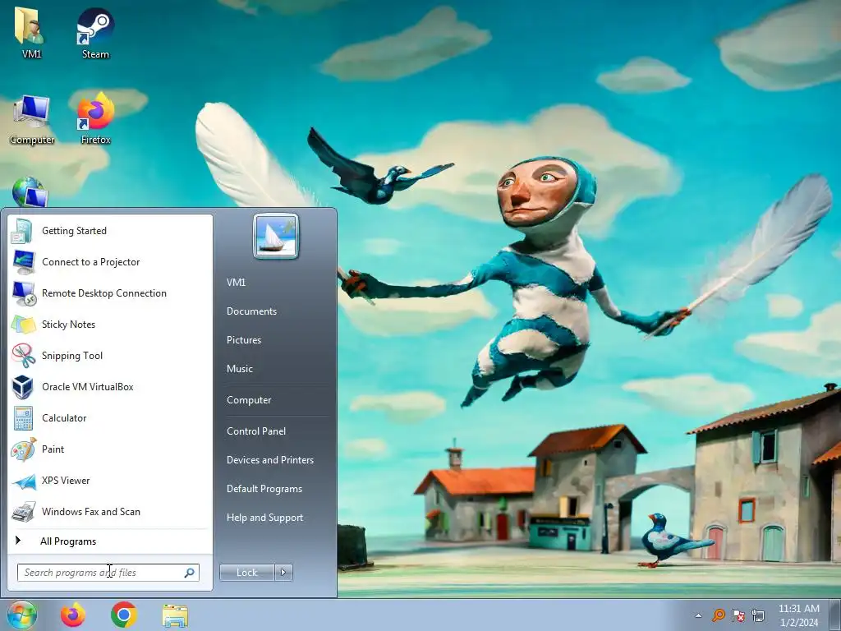Click the Remote Desktop Connection icon

[24, 293]
